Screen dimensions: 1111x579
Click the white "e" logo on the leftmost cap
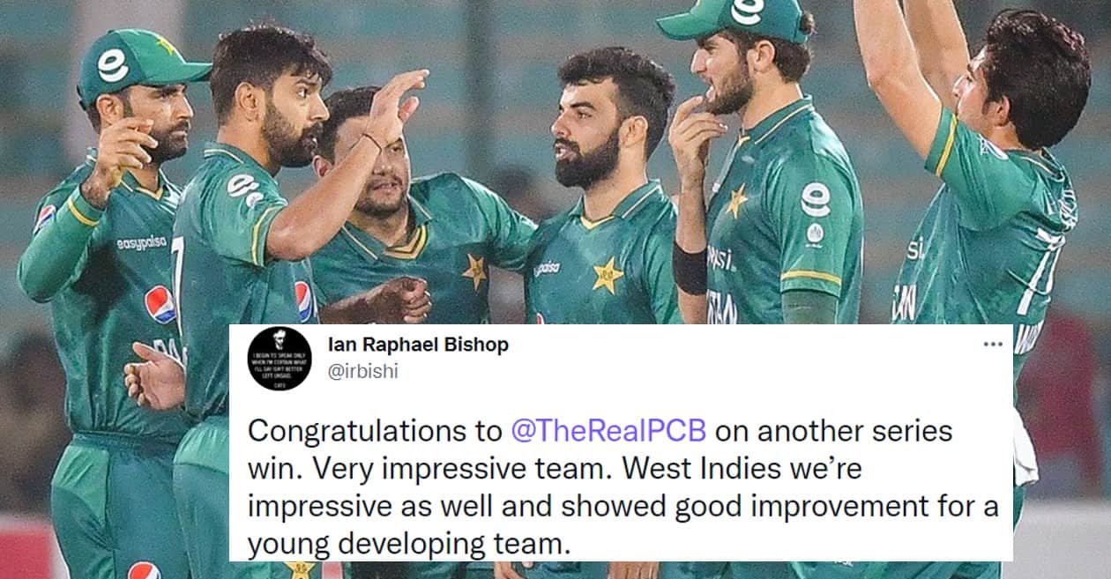tap(113, 65)
